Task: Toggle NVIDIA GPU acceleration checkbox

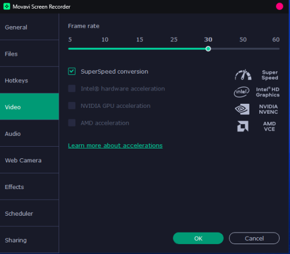Action: 72,106
